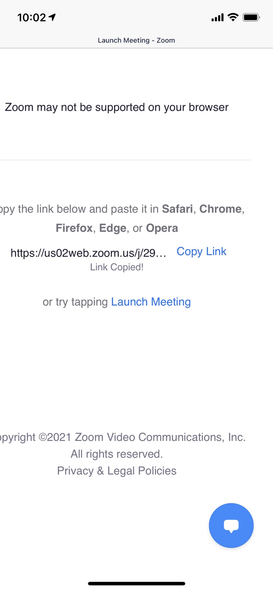The image size is (273, 591).
Task: Tap the bold Safari browser name
Action: 177,209
